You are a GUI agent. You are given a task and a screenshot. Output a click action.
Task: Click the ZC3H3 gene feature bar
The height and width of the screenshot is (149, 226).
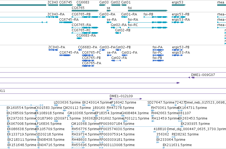point(53,5)
